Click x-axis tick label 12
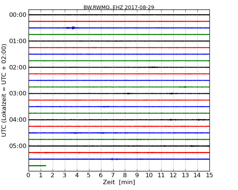This screenshot has width=238, height=190. [173, 175]
